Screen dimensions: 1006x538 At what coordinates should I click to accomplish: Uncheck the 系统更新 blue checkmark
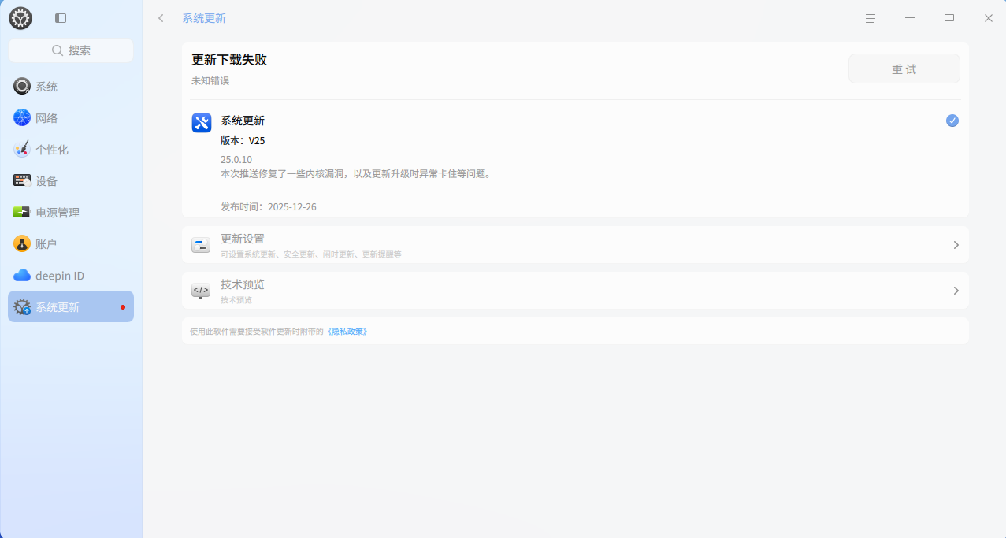click(952, 121)
